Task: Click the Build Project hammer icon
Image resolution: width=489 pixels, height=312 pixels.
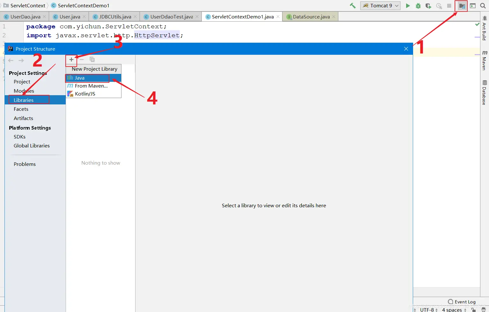Action: tap(353, 5)
